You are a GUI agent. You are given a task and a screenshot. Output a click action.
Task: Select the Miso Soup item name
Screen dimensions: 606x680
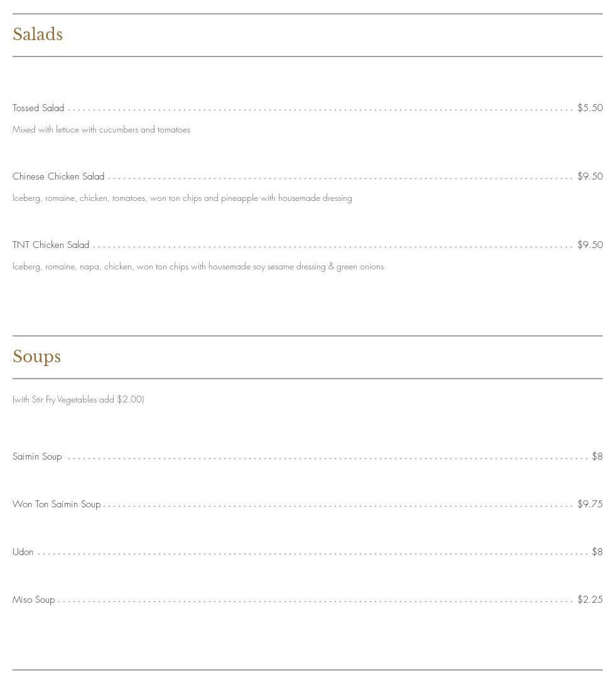click(34, 600)
